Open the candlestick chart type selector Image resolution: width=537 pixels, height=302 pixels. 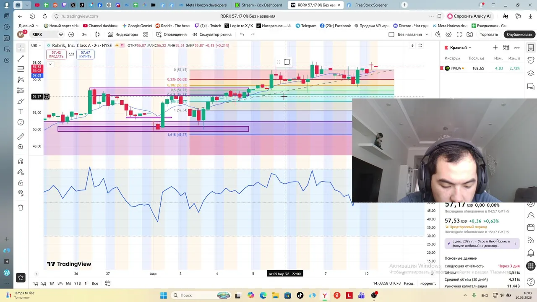[97, 34]
